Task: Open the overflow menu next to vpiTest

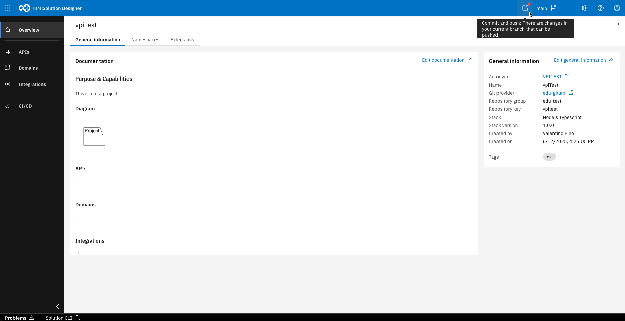Action: (x=618, y=24)
